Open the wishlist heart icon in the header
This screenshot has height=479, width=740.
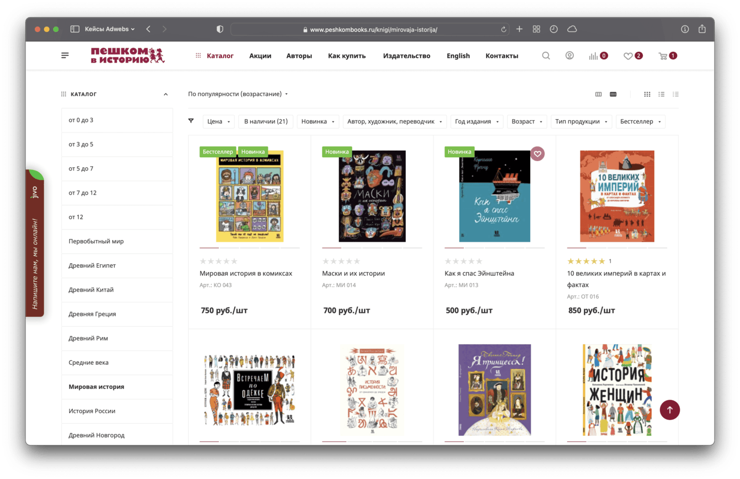click(x=628, y=56)
